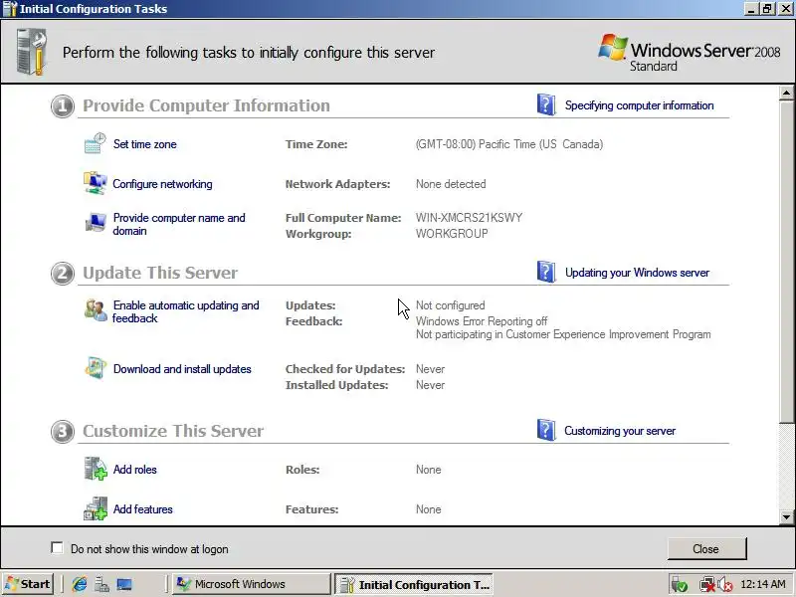Screen dimensions: 796x597
Task: Click the vertical scrollbar thumb
Action: click(x=786, y=261)
